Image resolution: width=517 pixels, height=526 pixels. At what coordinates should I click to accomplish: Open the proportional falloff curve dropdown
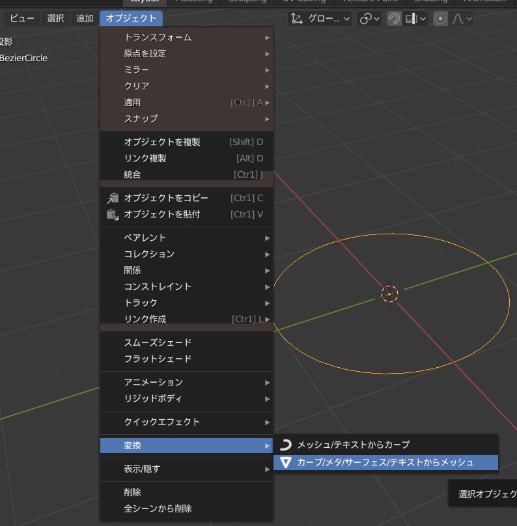pos(462,19)
